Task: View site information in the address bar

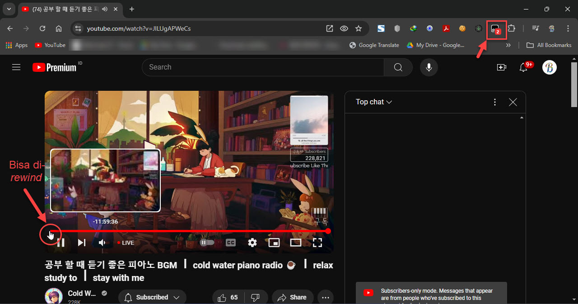Action: (x=78, y=28)
